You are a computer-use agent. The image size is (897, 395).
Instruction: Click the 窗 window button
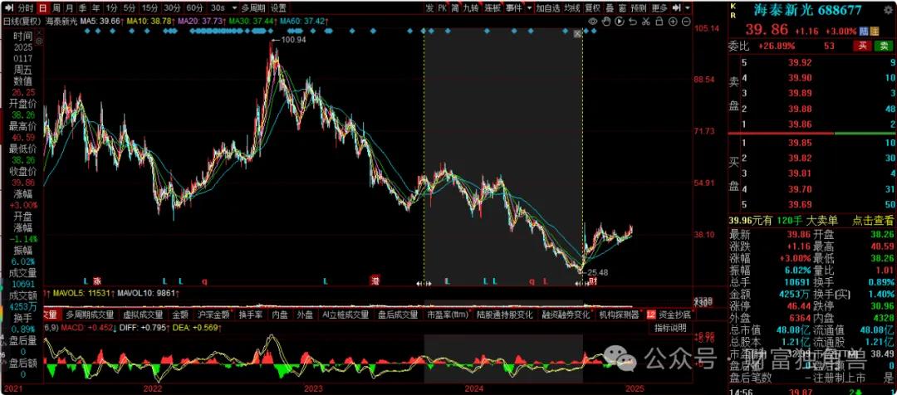click(622, 8)
